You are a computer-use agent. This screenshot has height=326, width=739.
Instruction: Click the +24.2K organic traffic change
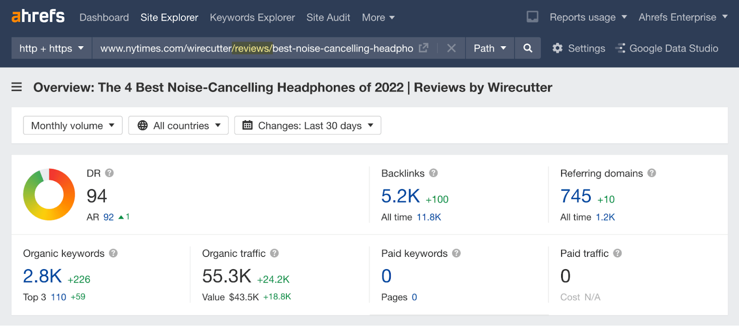273,279
